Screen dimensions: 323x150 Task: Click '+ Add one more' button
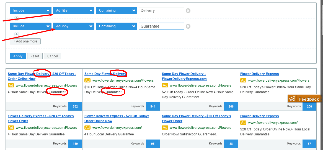point(25,41)
